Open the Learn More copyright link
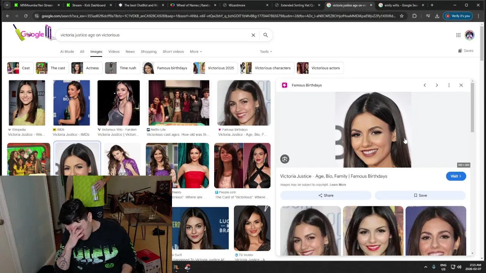The width and height of the screenshot is (486, 273). point(338,185)
